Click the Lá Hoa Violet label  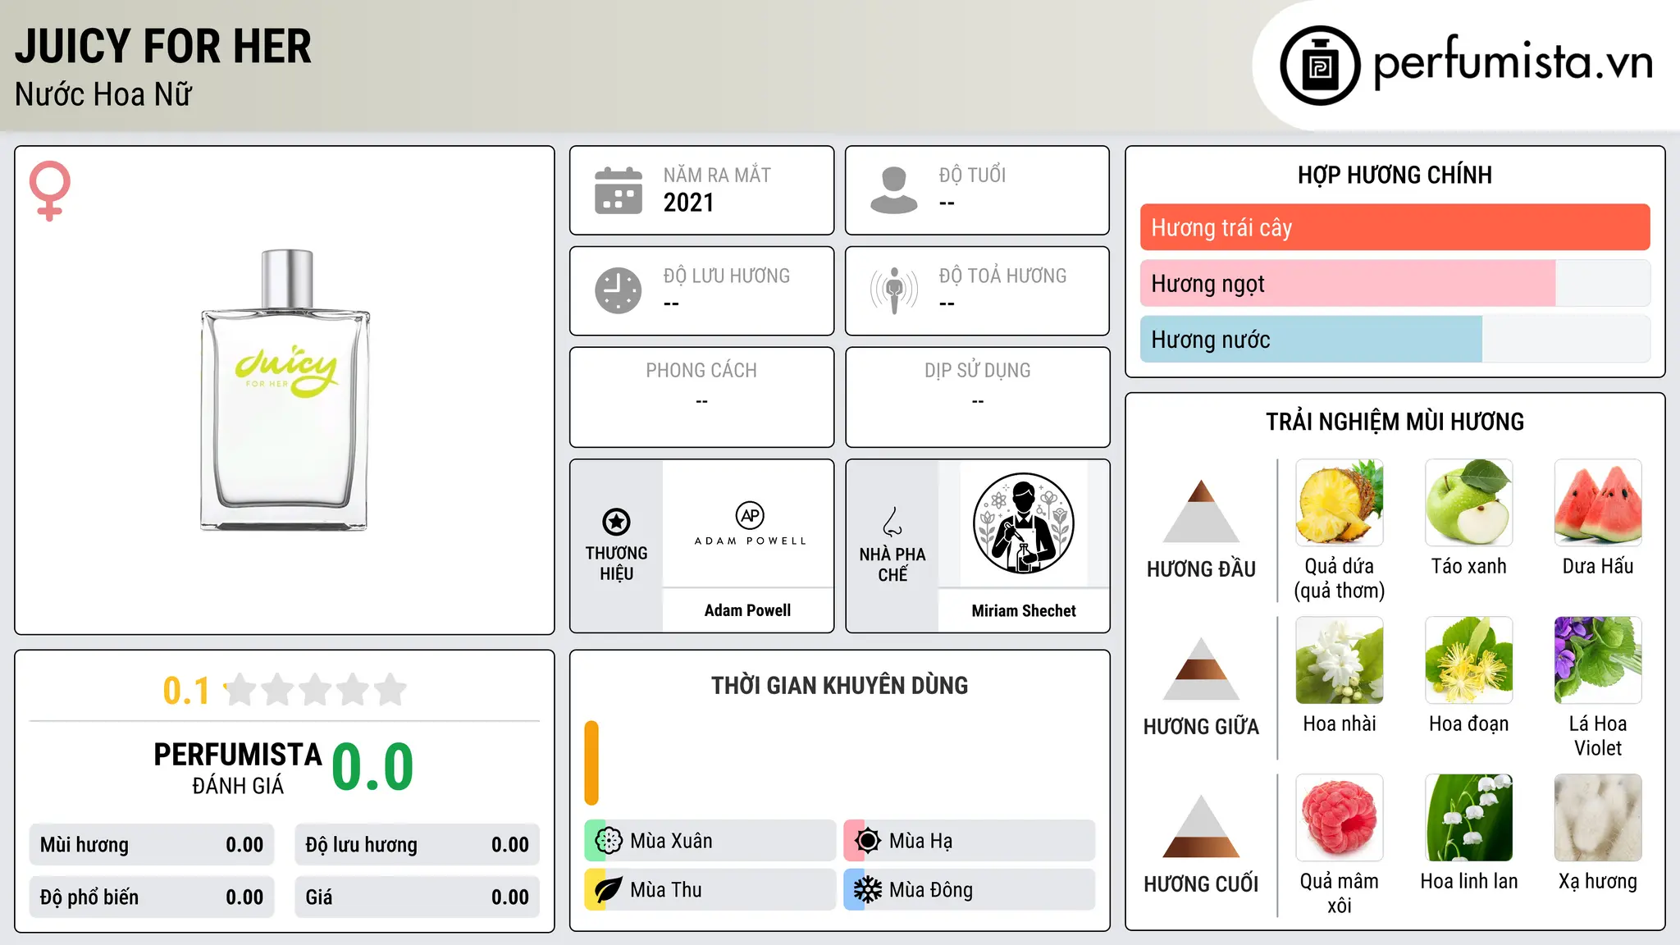[x=1598, y=736]
